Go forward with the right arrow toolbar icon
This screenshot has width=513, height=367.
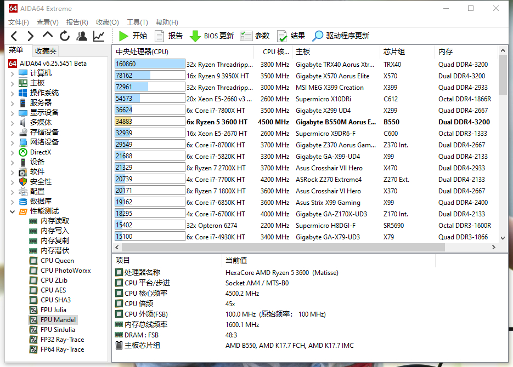(x=30, y=36)
